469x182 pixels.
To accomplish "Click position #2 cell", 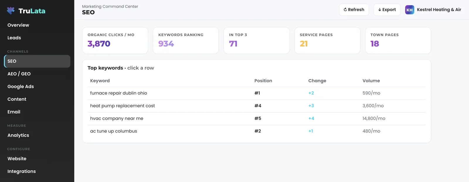I will (258, 131).
